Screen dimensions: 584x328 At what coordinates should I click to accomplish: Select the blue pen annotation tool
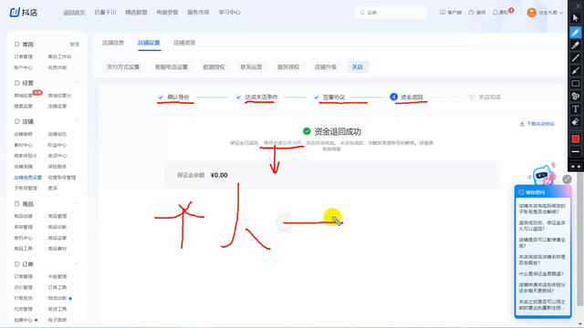click(x=576, y=33)
